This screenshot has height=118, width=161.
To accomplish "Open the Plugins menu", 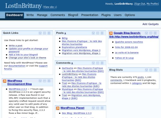I will coord(106,15).
